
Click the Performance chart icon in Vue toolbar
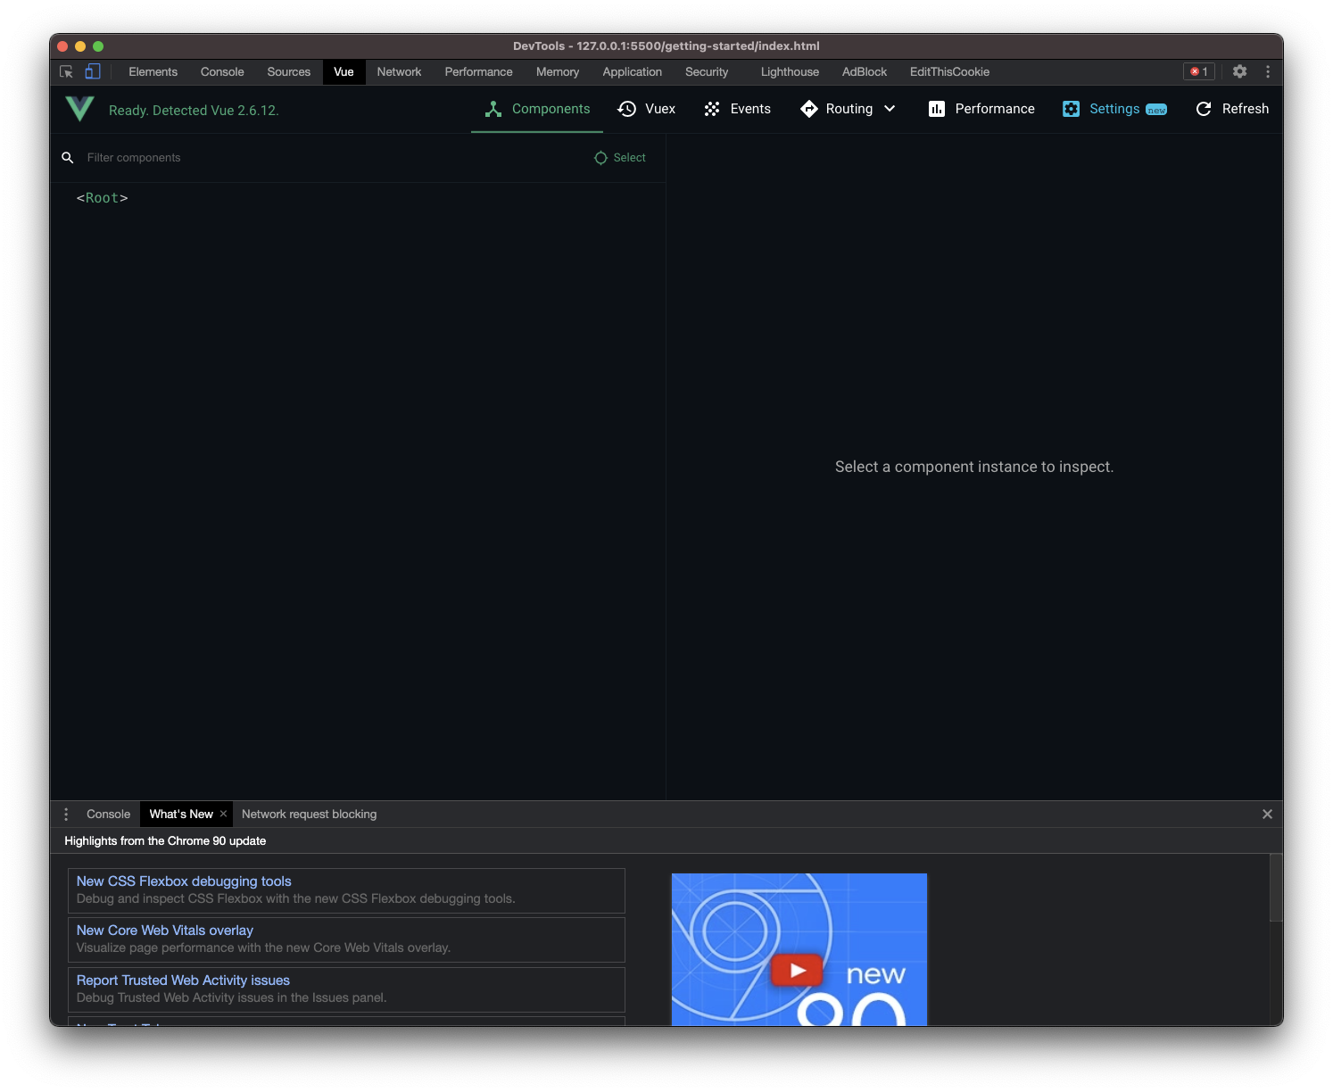tap(937, 109)
